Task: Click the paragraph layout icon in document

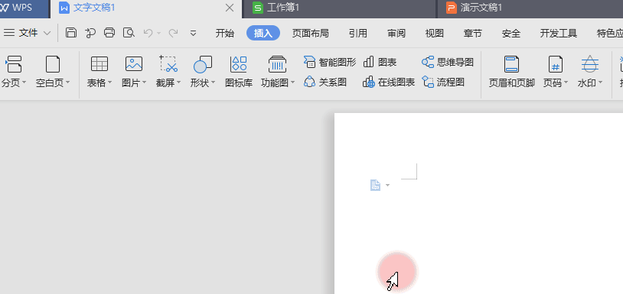Action: tap(376, 185)
